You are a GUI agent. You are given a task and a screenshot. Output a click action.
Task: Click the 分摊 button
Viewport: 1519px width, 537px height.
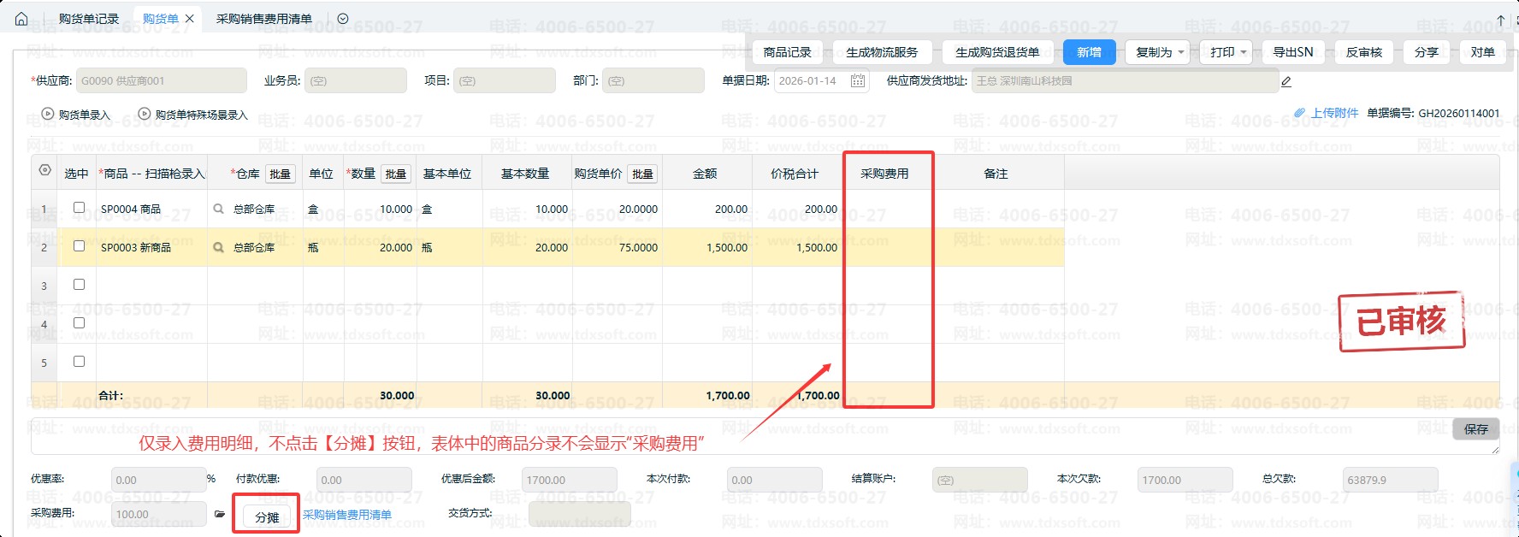pos(267,517)
